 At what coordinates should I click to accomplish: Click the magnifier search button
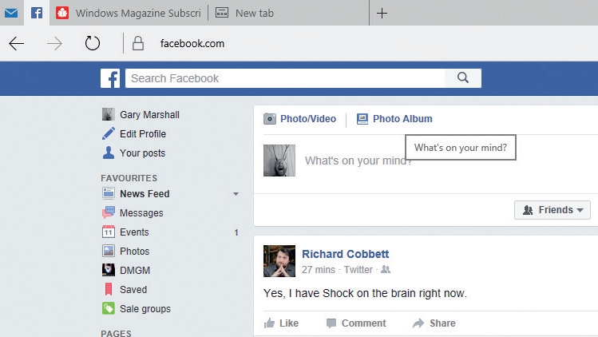pyautogui.click(x=463, y=78)
